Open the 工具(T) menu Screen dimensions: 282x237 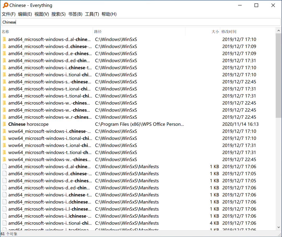click(x=92, y=14)
